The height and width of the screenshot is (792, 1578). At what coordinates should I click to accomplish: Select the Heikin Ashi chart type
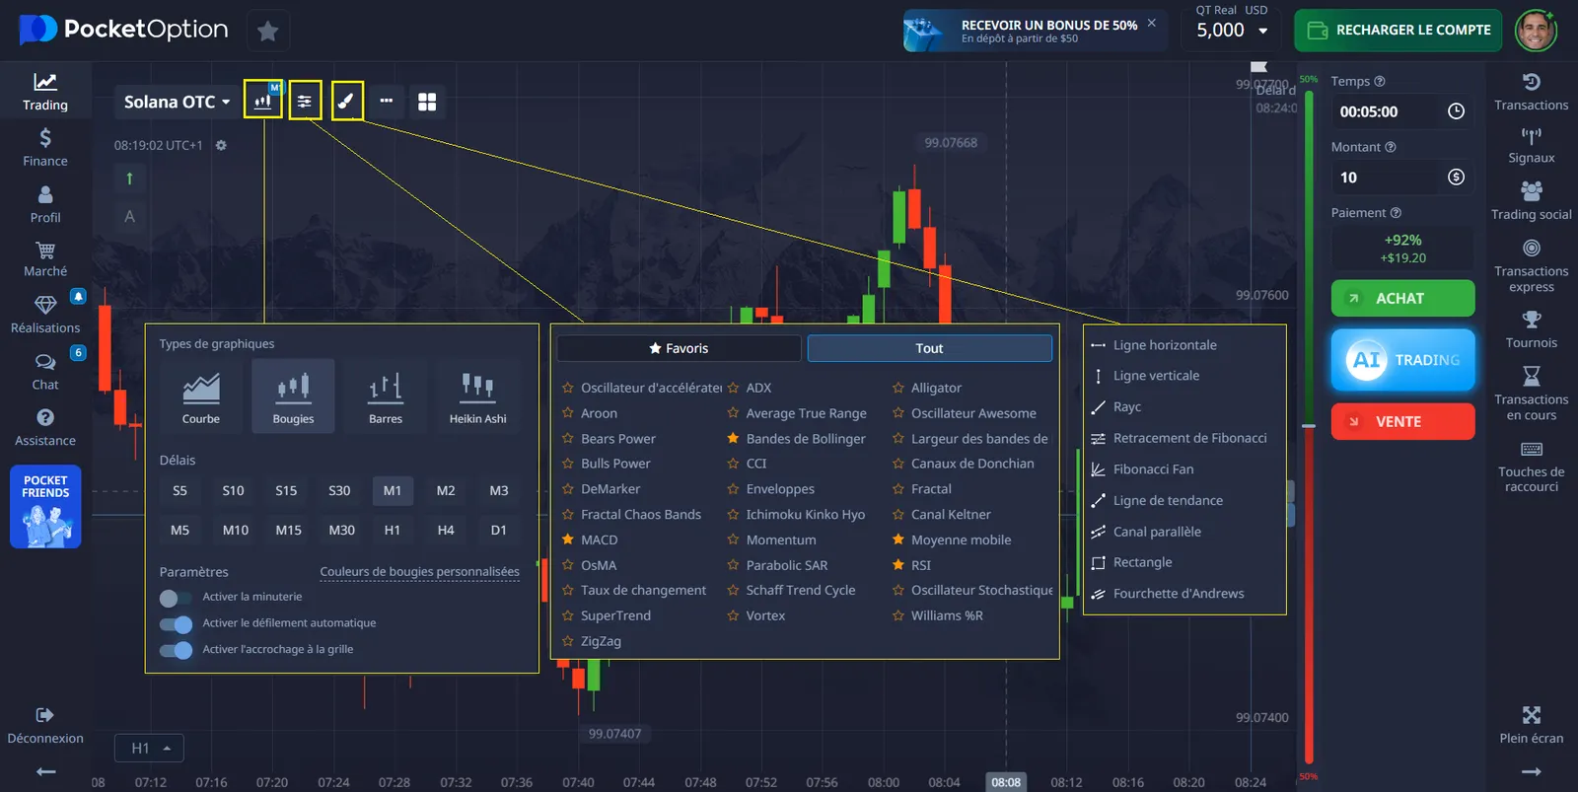[x=477, y=396]
